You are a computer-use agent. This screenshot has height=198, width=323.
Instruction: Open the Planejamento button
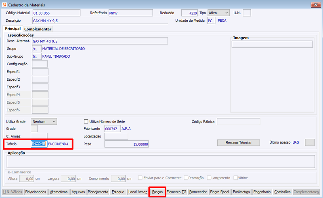[98, 192]
